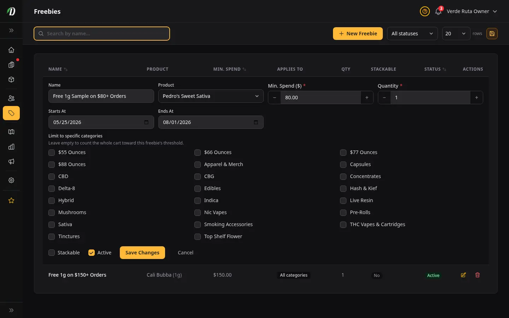This screenshot has height=318, width=509.
Task: Click Cancel to discard edits
Action: coord(186,253)
